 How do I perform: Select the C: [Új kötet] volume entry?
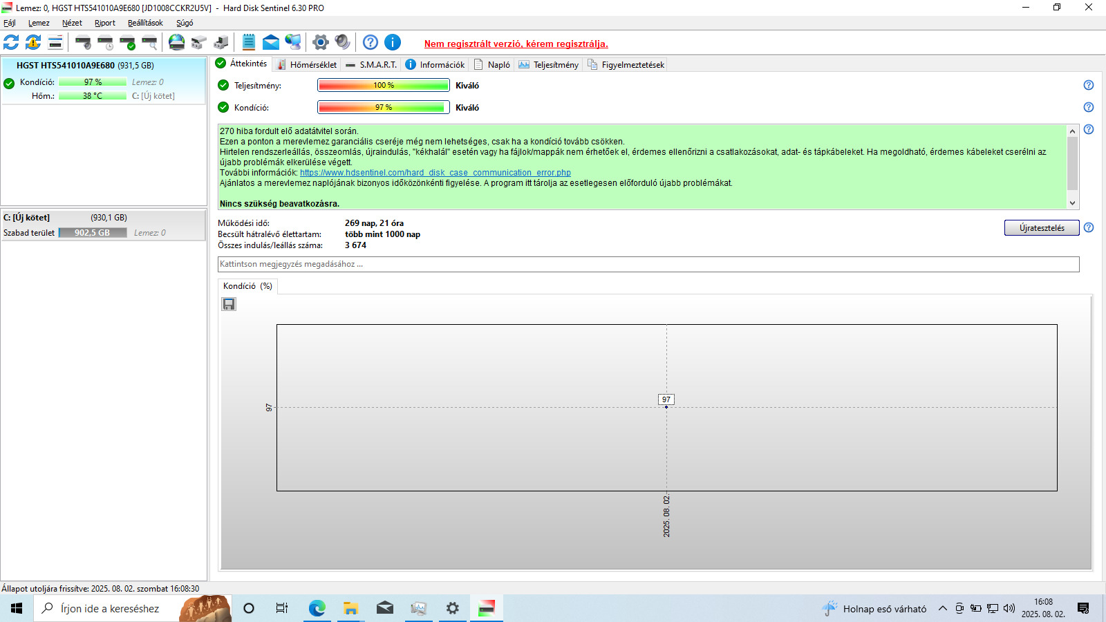104,225
